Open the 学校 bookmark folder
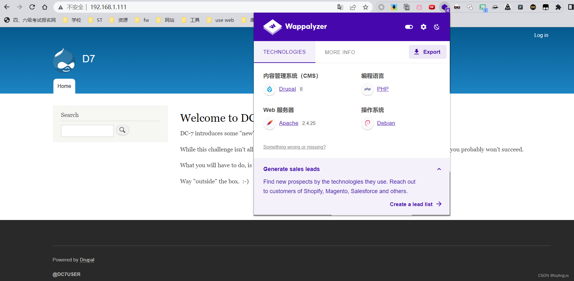Screen dimensions: 574x281 (x=72, y=20)
